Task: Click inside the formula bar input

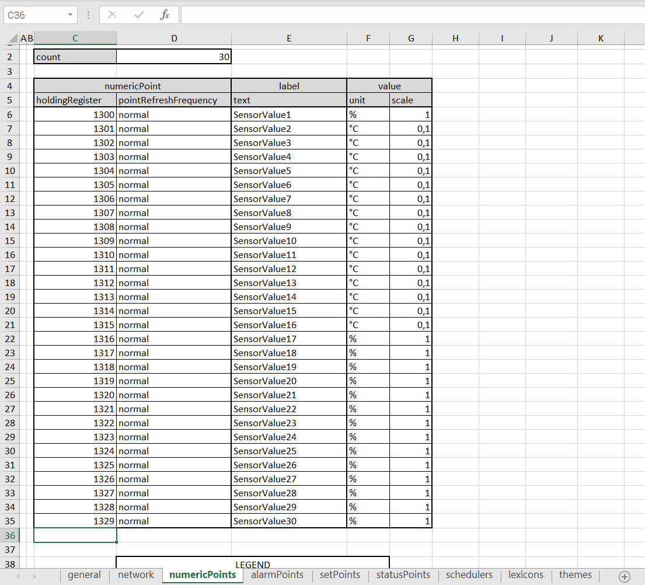Action: [x=409, y=15]
